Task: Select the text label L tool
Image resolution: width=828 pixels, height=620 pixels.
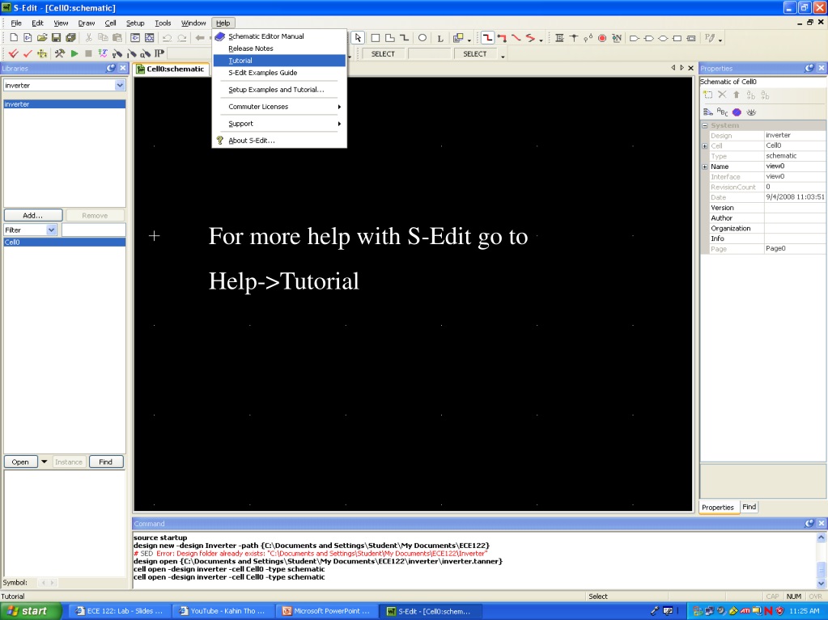Action: (x=439, y=38)
